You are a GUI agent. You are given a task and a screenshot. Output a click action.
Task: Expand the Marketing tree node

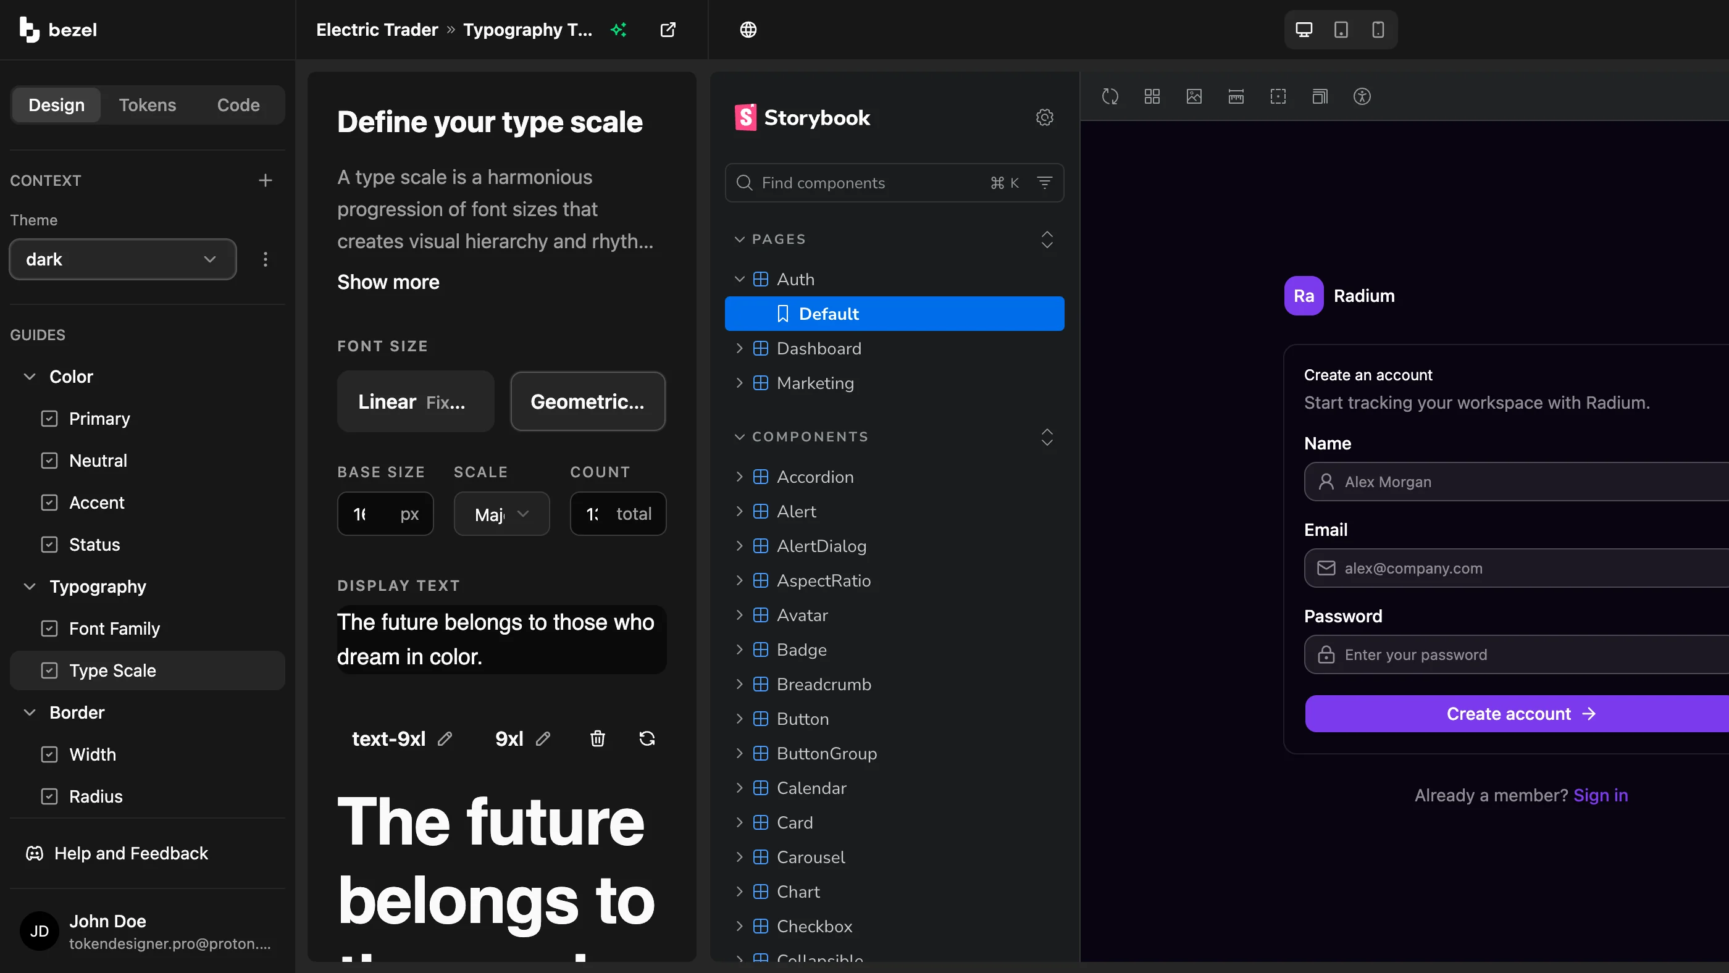pos(740,383)
